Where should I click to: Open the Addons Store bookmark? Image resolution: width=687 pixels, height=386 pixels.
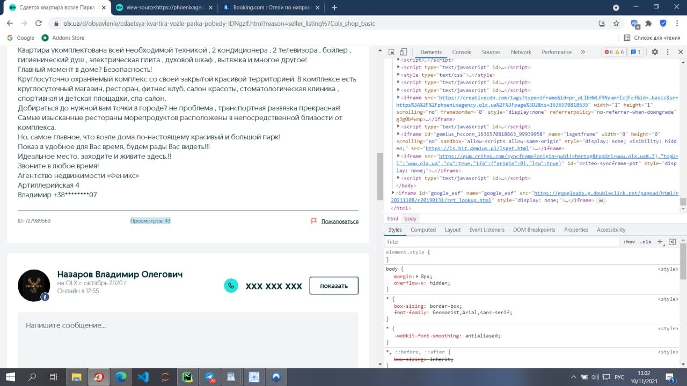63,38
